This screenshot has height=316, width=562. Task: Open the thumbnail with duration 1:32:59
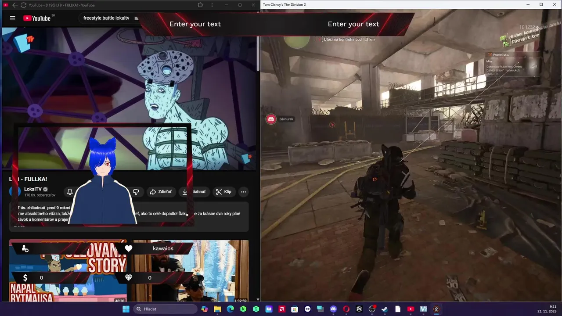[191, 271]
